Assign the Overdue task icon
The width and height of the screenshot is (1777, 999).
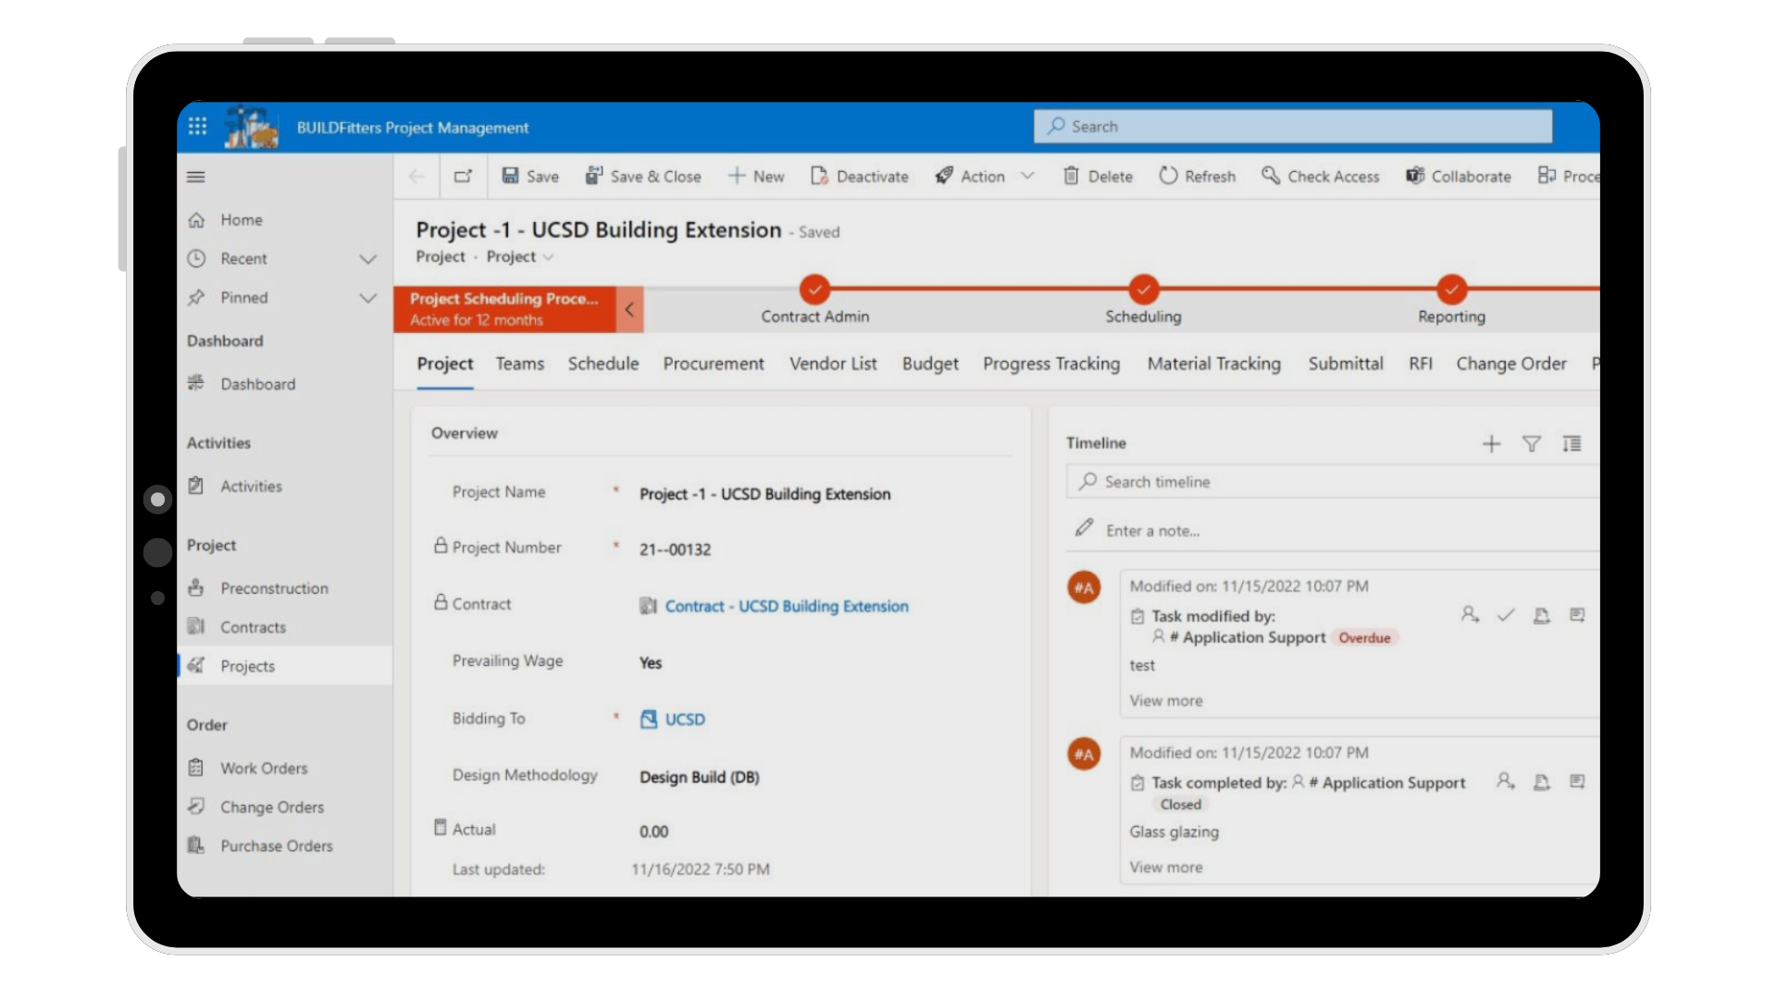tap(1470, 615)
